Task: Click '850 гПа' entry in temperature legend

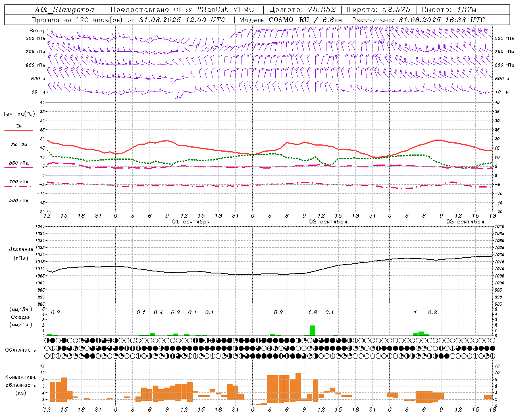Action: click(19, 163)
